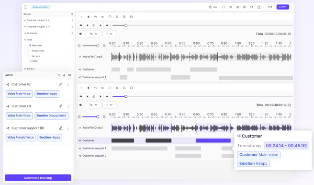Select the purple Customer segment in AudioFile02

[213, 141]
